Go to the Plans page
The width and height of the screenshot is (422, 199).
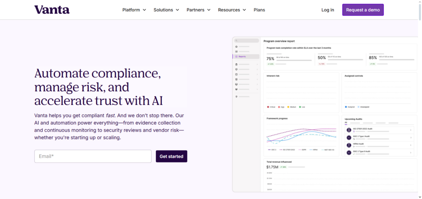point(259,10)
